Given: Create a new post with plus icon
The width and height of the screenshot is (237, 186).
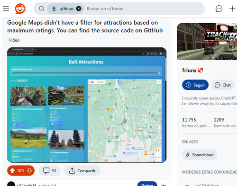Looking at the screenshot, I should pyautogui.click(x=232, y=9).
